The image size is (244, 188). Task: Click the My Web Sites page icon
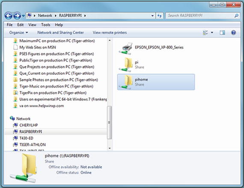tap(15, 47)
